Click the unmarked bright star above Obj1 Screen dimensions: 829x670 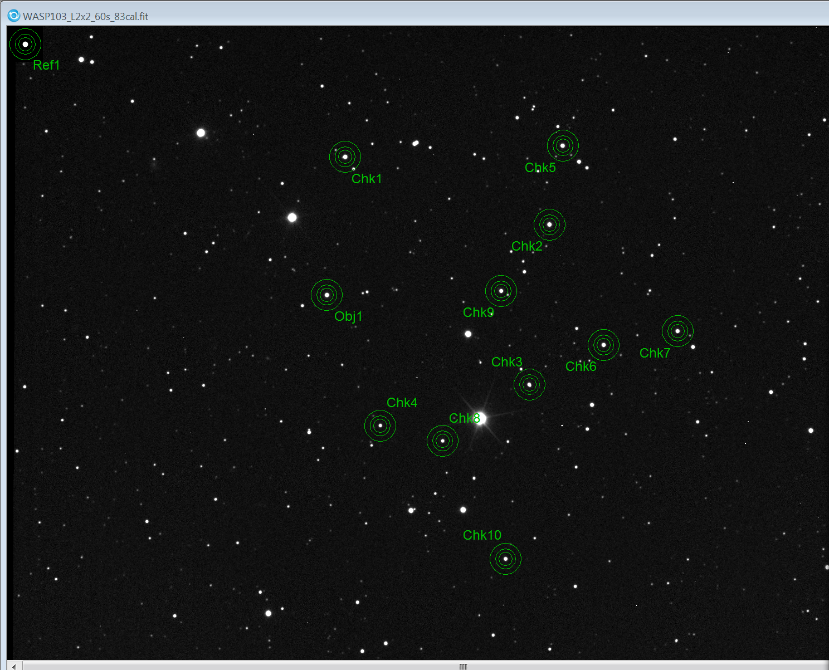[292, 217]
